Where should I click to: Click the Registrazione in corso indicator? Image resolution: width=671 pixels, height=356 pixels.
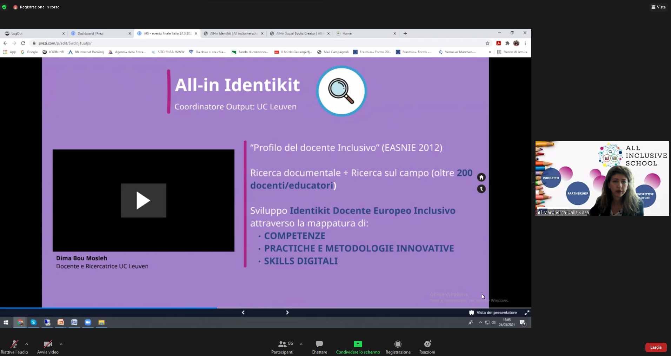[x=36, y=7]
